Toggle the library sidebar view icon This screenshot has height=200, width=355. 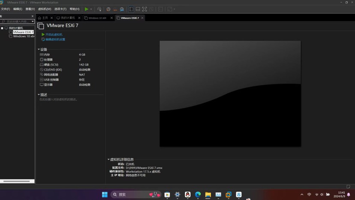[x=131, y=9]
